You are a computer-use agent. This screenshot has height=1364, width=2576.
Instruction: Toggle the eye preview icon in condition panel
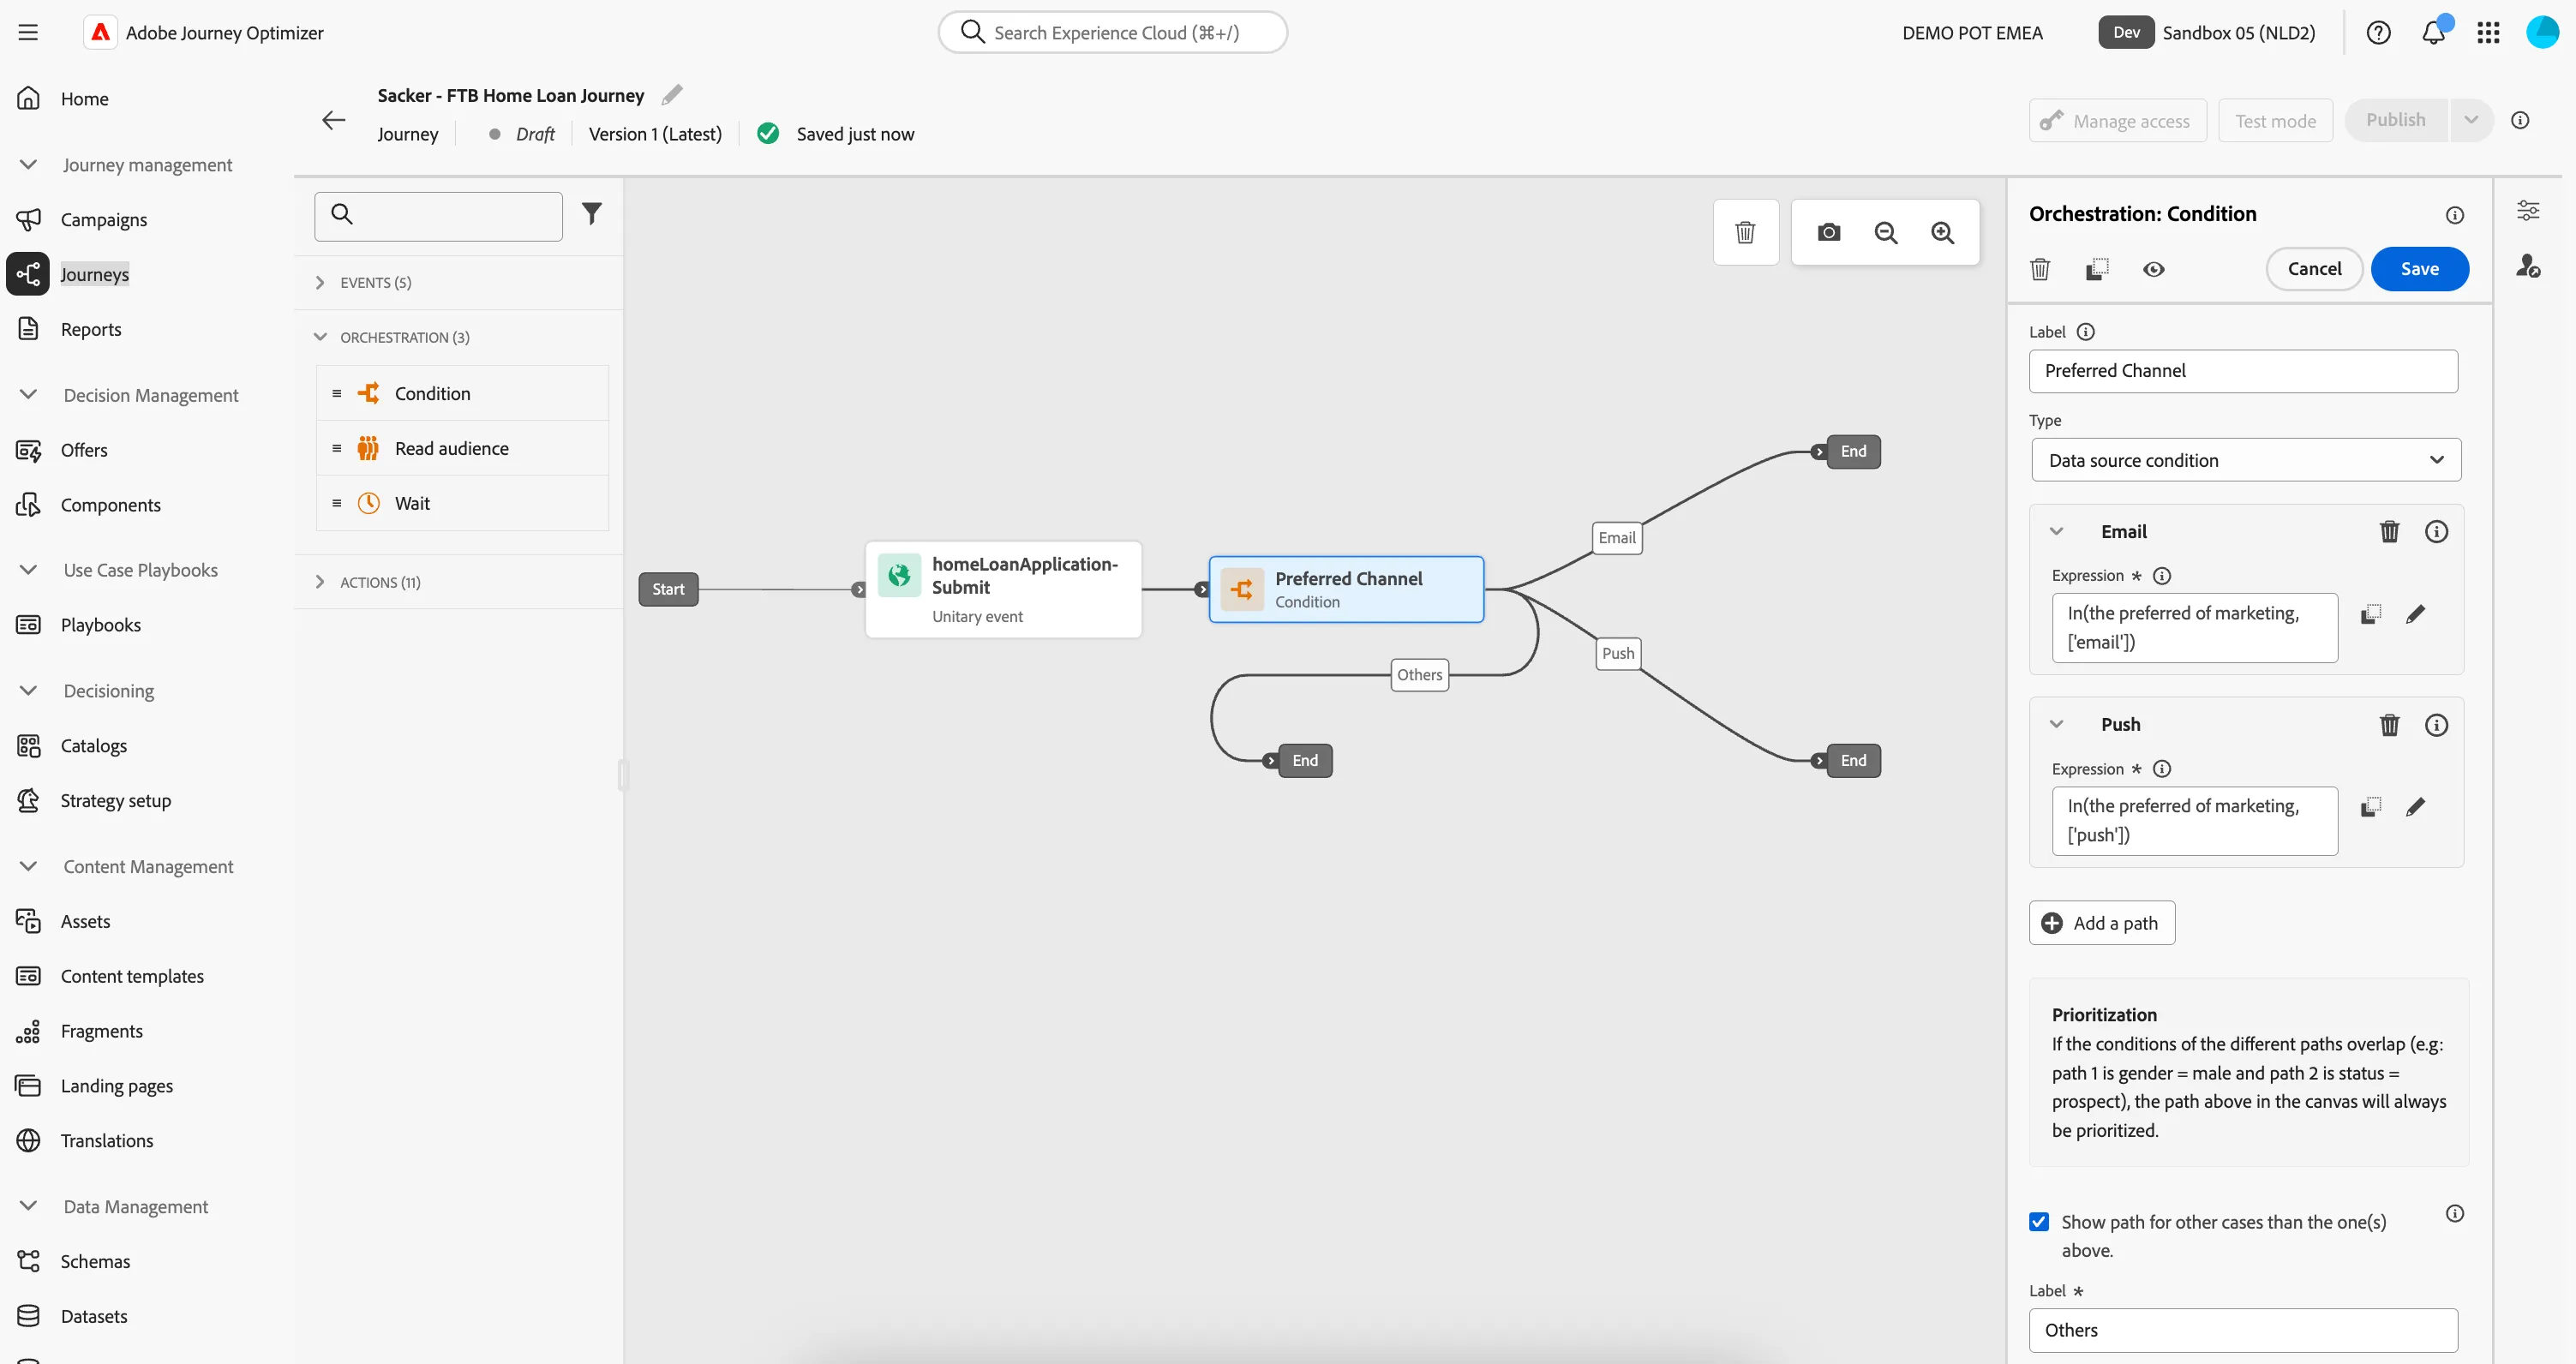[2153, 269]
